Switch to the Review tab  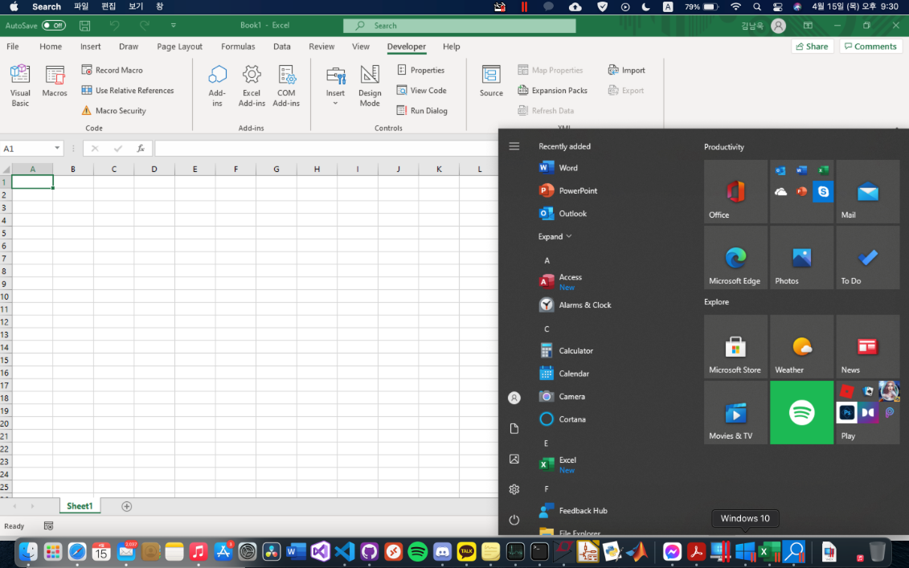pyautogui.click(x=321, y=47)
